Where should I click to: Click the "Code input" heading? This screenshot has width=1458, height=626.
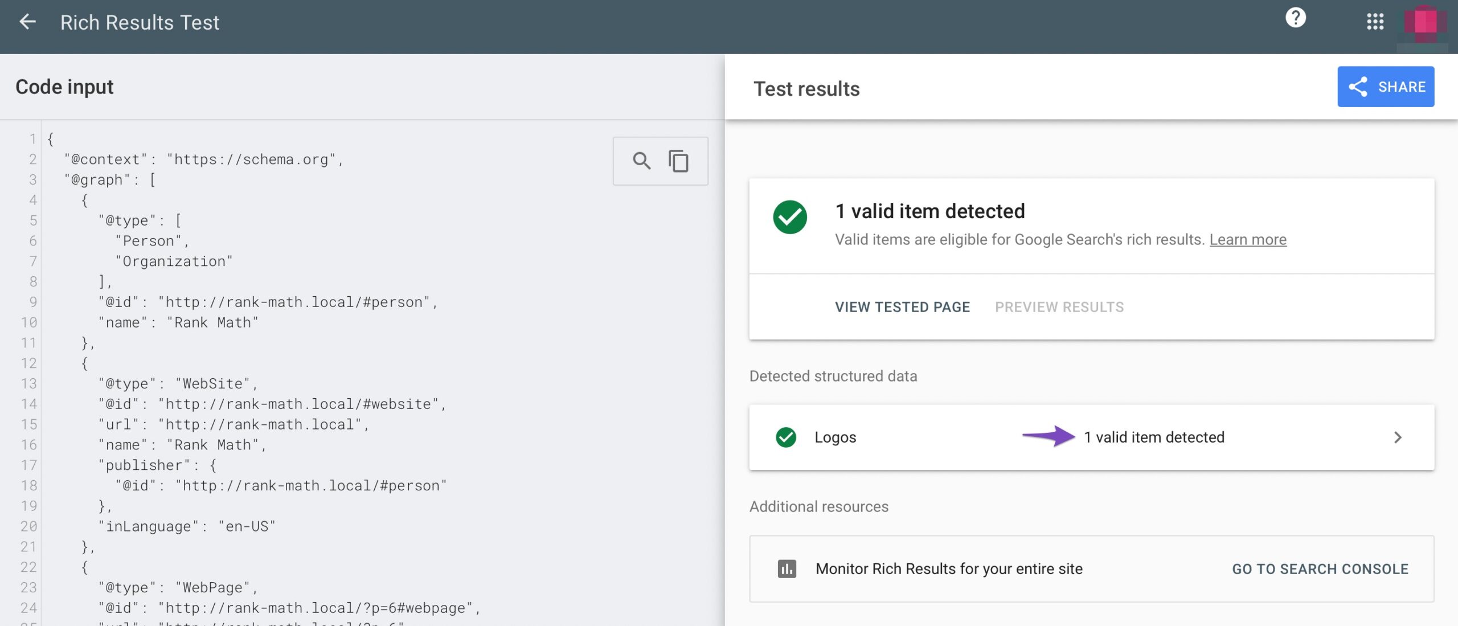tap(64, 87)
